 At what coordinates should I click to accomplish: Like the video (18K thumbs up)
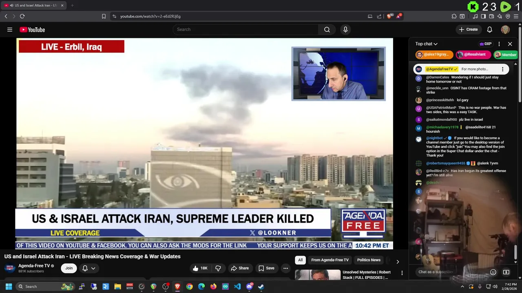click(x=200, y=268)
